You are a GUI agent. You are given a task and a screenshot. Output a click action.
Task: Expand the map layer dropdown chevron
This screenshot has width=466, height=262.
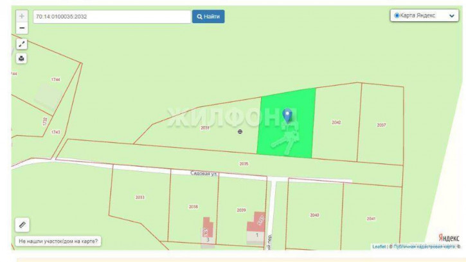pyautogui.click(x=452, y=15)
